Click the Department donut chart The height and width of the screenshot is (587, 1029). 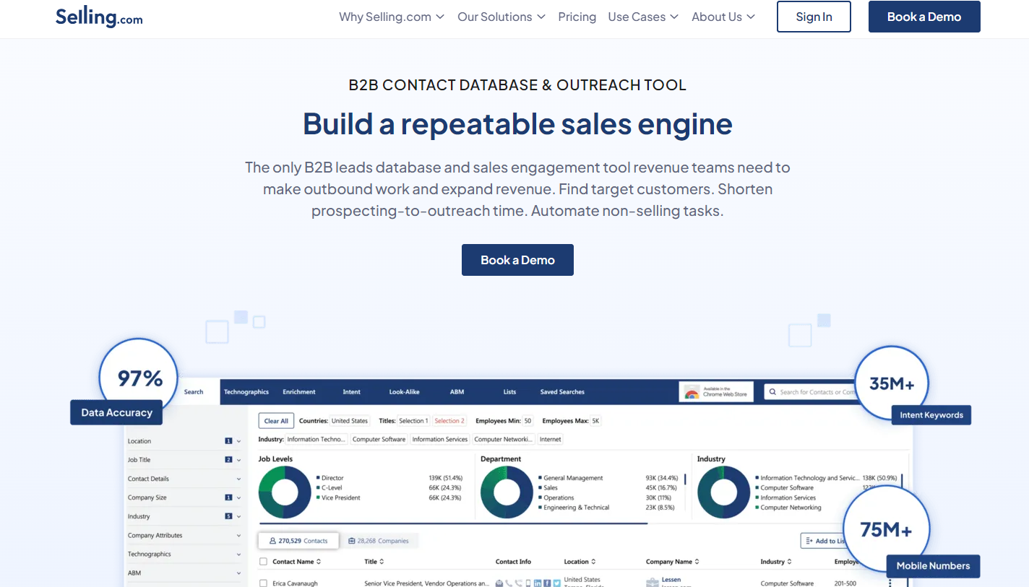point(507,492)
